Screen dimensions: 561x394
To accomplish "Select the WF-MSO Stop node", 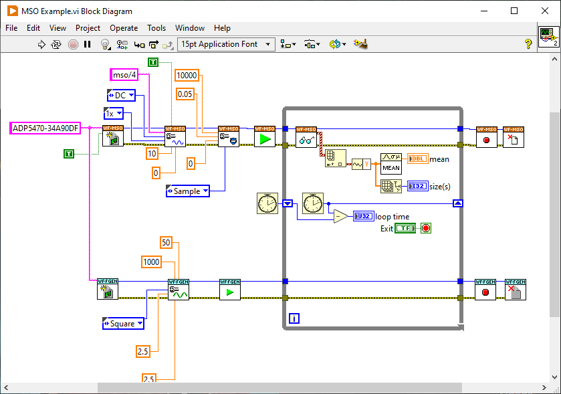I will (x=487, y=137).
